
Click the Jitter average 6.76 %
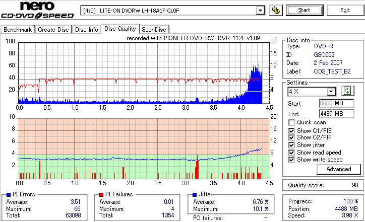tap(261, 202)
